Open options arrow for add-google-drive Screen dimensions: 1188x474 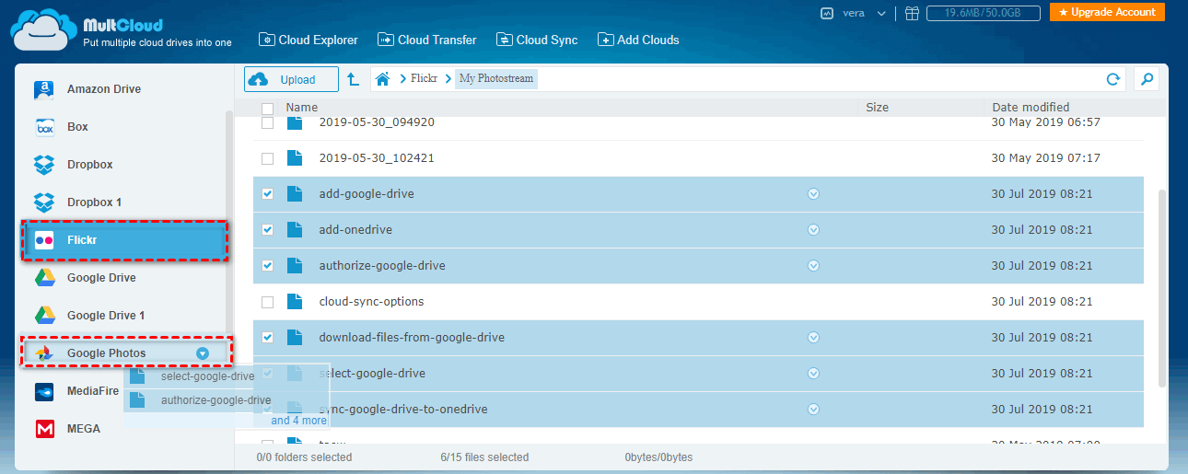813,194
